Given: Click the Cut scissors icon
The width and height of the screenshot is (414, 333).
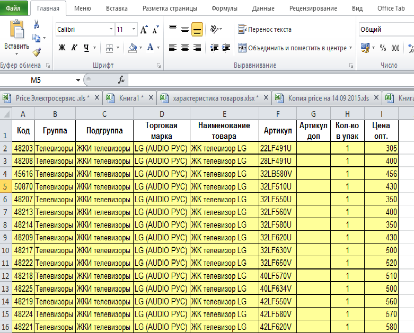Looking at the screenshot, I should tap(37, 24).
